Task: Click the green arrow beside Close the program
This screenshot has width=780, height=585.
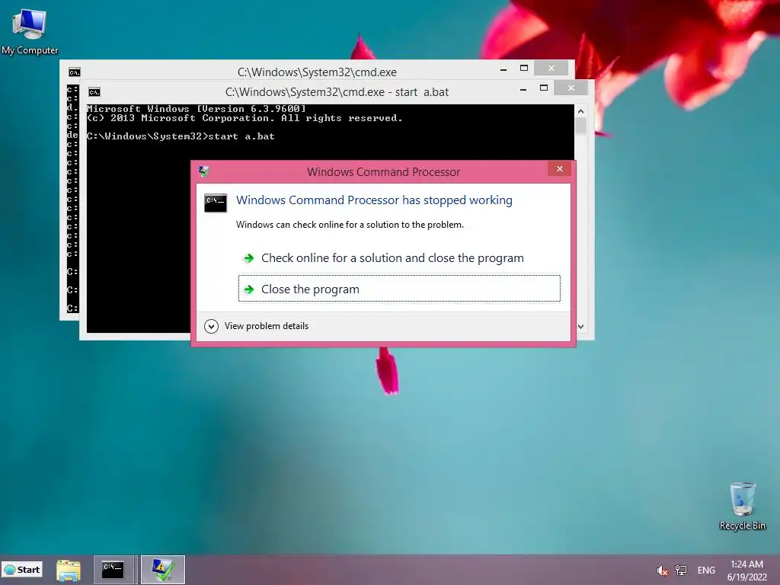Action: (x=249, y=289)
